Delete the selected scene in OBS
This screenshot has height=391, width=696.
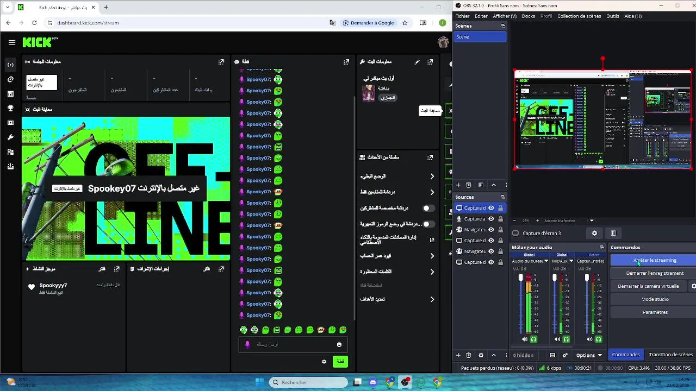point(468,185)
